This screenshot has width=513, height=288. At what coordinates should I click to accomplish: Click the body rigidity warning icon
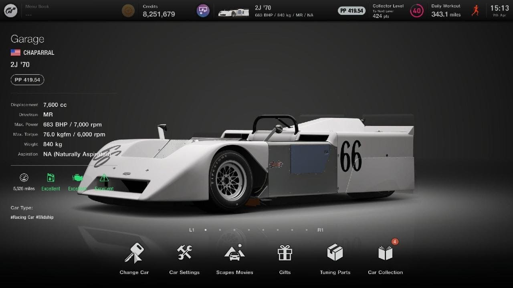[x=104, y=178]
